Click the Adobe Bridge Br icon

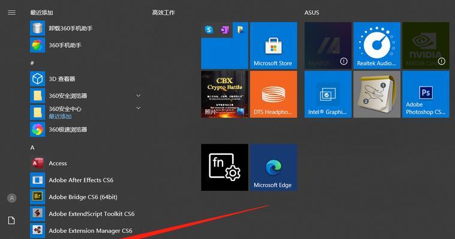click(x=37, y=197)
